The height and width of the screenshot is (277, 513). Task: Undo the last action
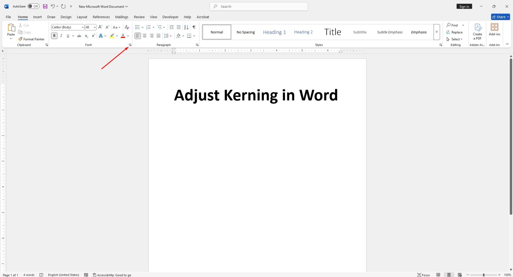pyautogui.click(x=53, y=6)
